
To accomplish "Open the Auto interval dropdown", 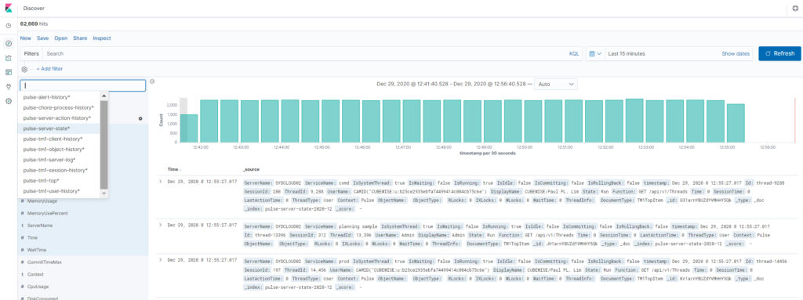I will click(x=556, y=84).
